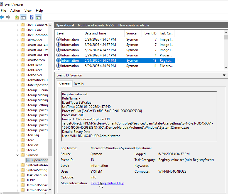The image size is (228, 194).
Task: Click the SmartScreen folder icon
Action: pyautogui.click(x=23, y=60)
